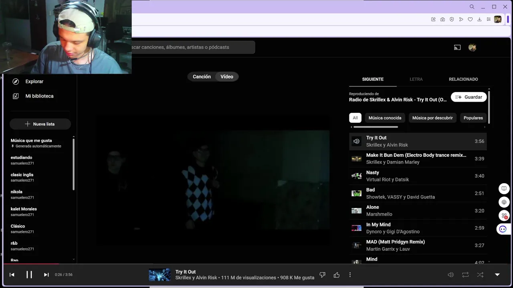Play Alone by Marshmello
This screenshot has width=513, height=288.
pos(418,211)
